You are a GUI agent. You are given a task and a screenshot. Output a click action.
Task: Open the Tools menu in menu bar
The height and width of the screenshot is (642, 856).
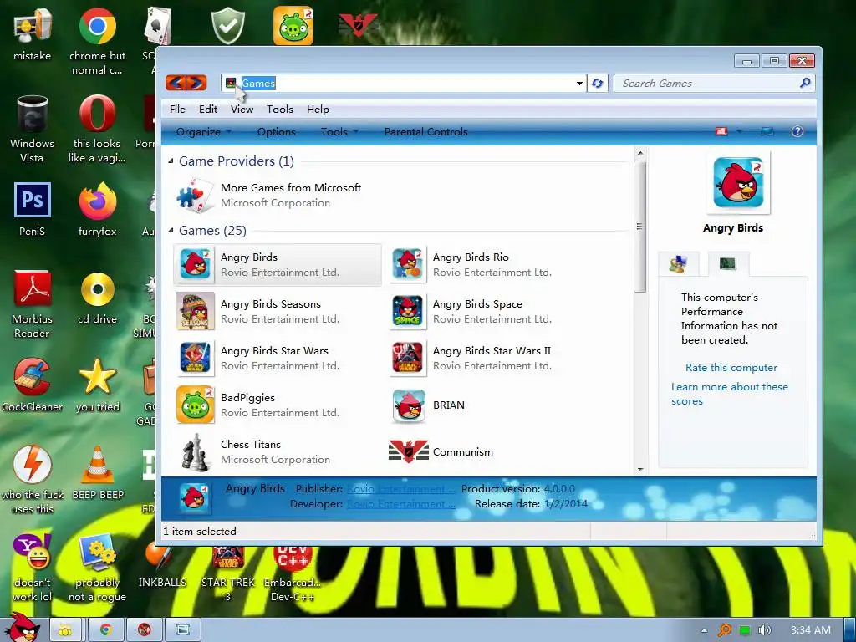click(280, 110)
